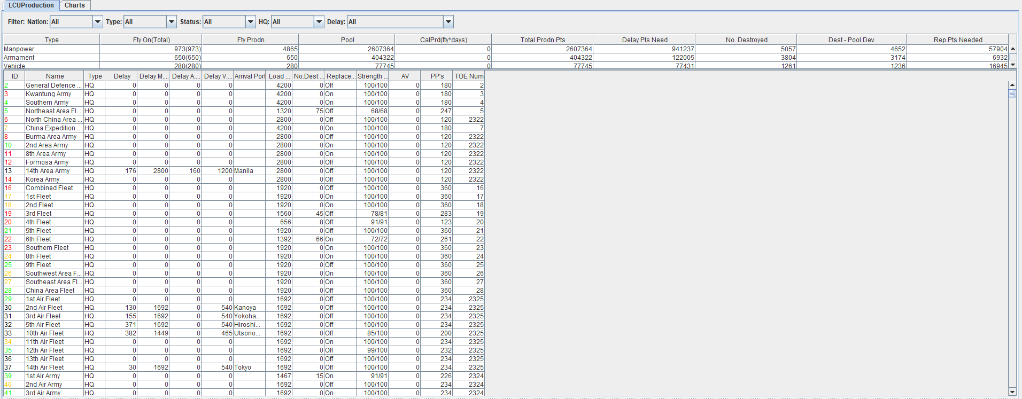
Task: Click the No. Destroyed summary header
Action: [x=746, y=40]
